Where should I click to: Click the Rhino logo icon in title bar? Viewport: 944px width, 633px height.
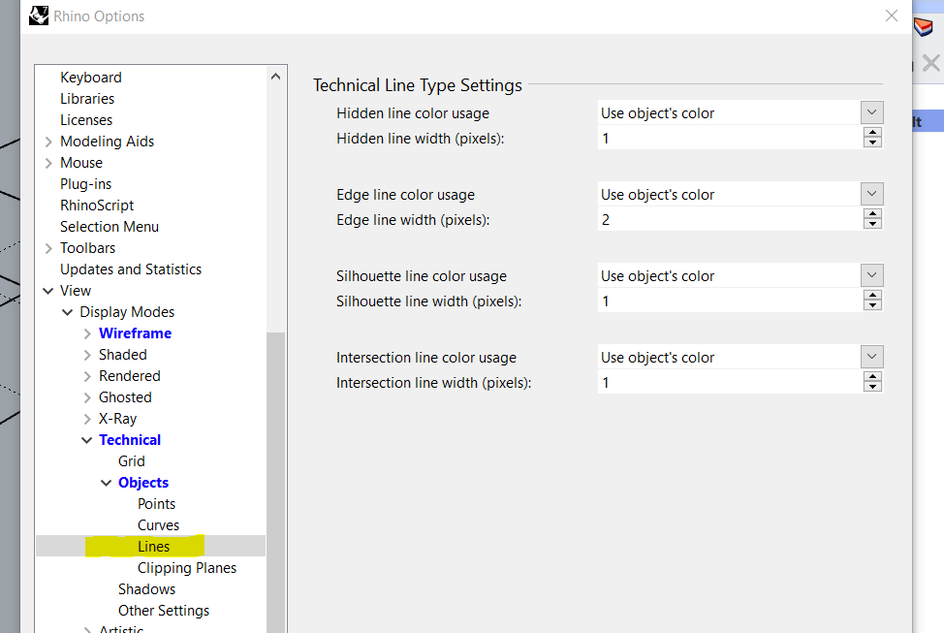[x=39, y=16]
